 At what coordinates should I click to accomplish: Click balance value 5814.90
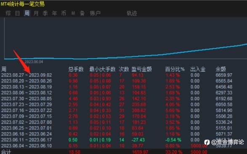(x=224, y=110)
